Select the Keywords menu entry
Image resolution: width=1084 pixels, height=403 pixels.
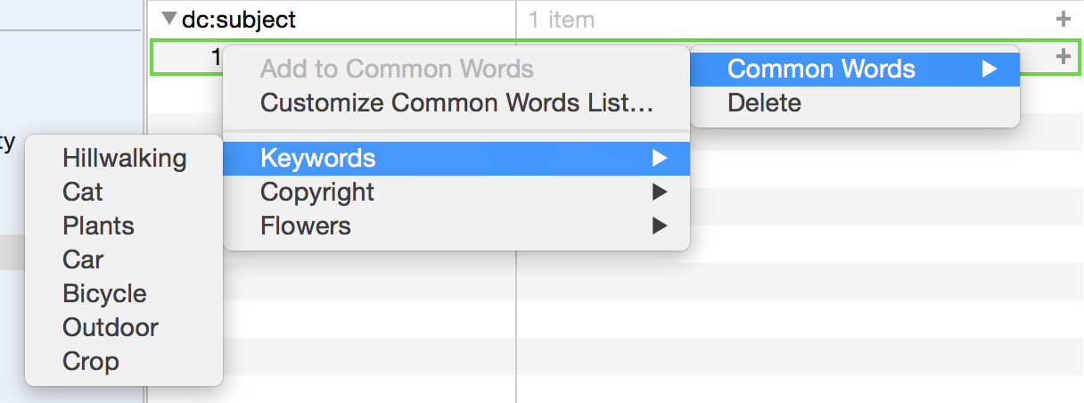pos(456,159)
